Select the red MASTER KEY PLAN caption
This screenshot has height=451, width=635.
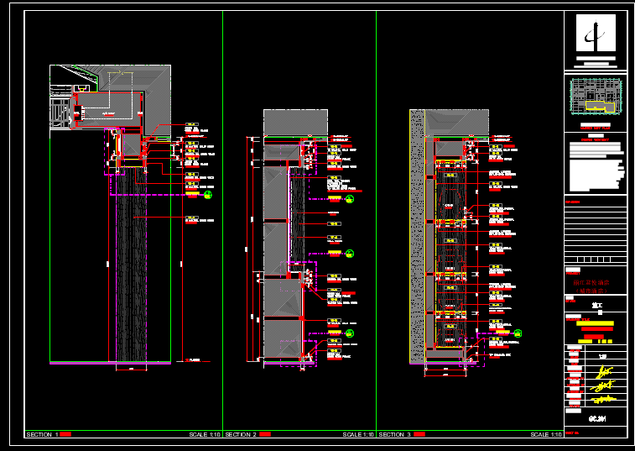click(596, 128)
